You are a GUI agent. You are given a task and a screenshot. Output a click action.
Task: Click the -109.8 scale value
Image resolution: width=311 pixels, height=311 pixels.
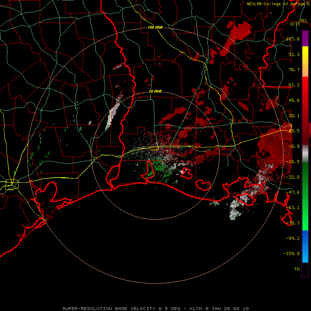(x=291, y=254)
